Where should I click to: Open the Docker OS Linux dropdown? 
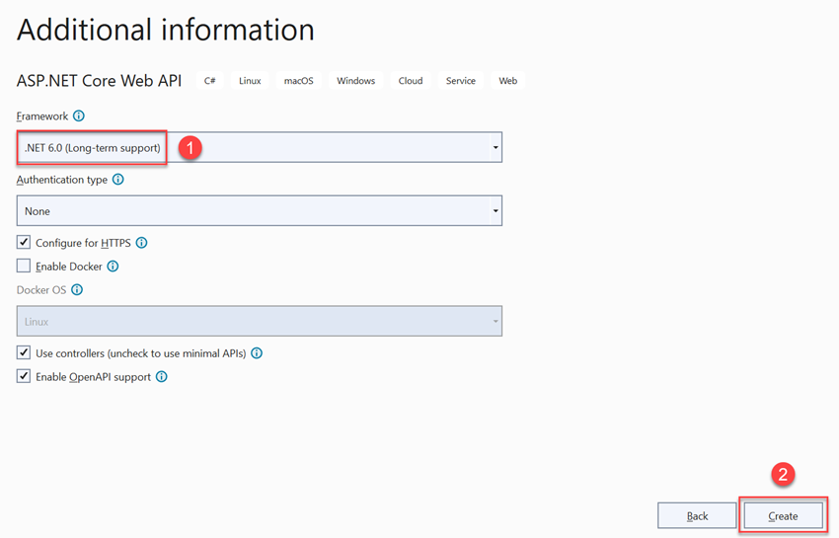click(x=259, y=321)
